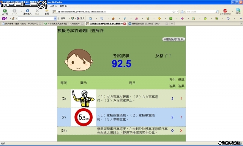Viewport: 243px width, 146px height.
Task: Bookmark this page with the star icon
Action: tap(174, 12)
